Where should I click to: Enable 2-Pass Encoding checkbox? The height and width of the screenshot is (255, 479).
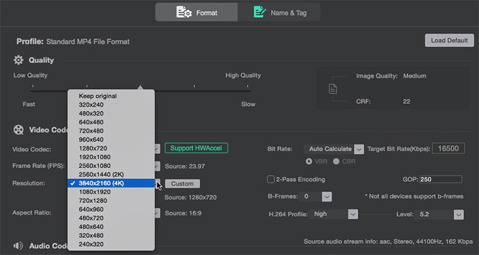pyautogui.click(x=271, y=179)
